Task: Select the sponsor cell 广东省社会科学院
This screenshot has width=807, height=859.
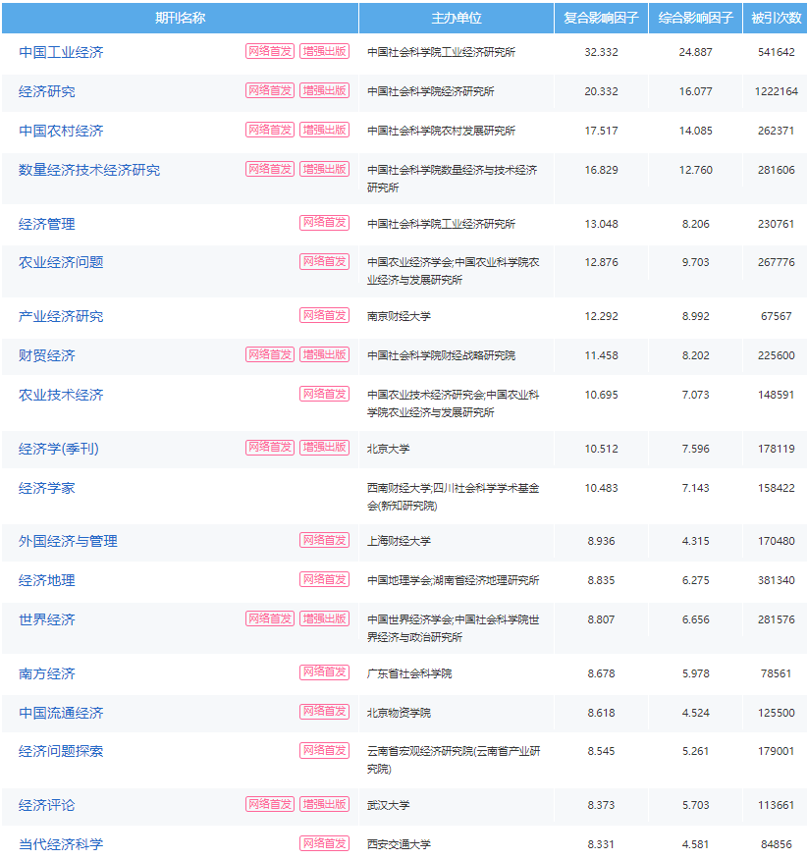Action: click(x=409, y=673)
